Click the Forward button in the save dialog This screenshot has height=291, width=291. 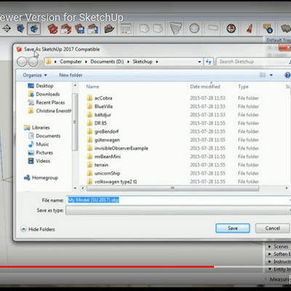tap(33, 62)
